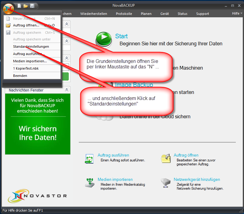The image size is (244, 214).
Task: Collapse the second sidebar panel chevron
Action: pyautogui.click(x=67, y=41)
